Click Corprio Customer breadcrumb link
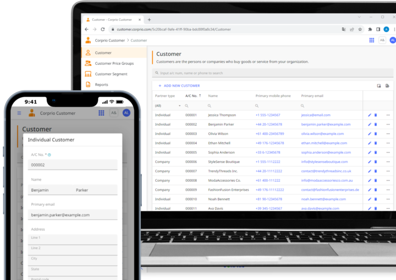 point(110,40)
